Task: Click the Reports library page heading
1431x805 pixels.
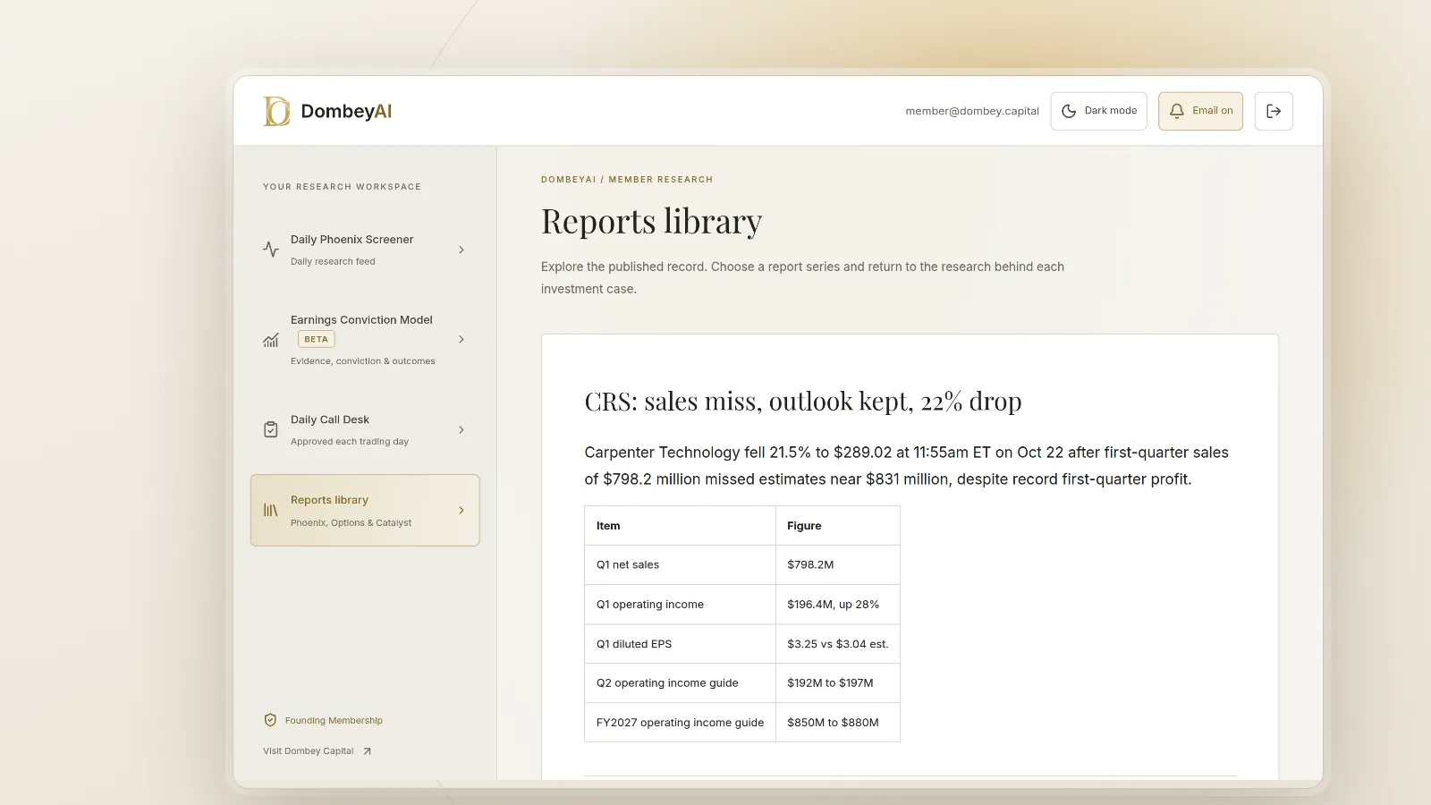Action: pos(651,222)
